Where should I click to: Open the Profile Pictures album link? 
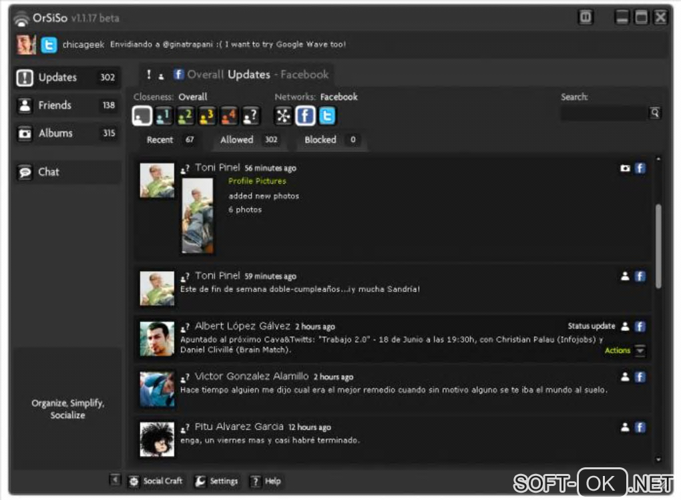click(257, 181)
